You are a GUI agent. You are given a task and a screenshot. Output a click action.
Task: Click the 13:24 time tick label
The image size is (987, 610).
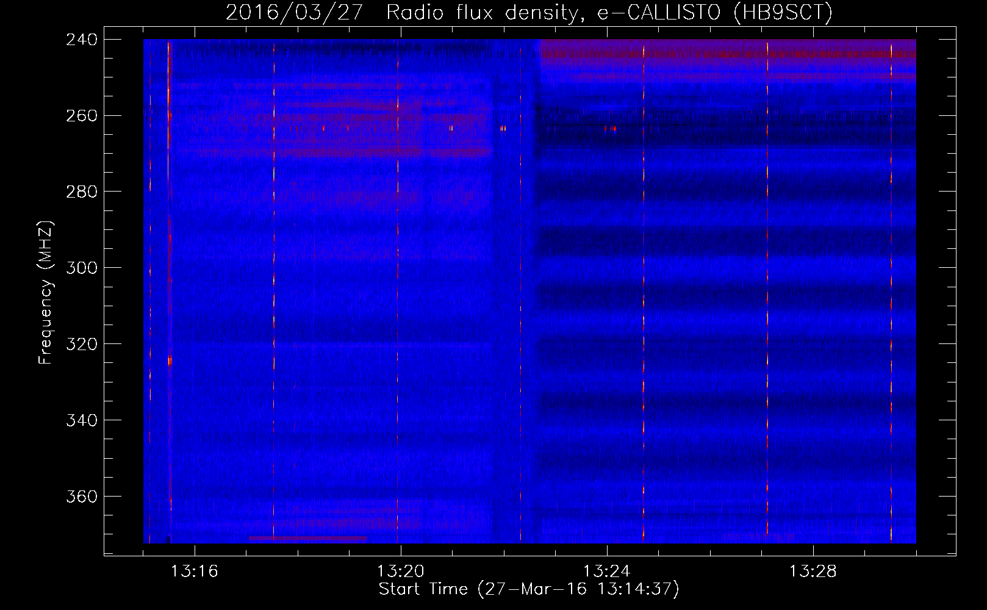(x=607, y=572)
